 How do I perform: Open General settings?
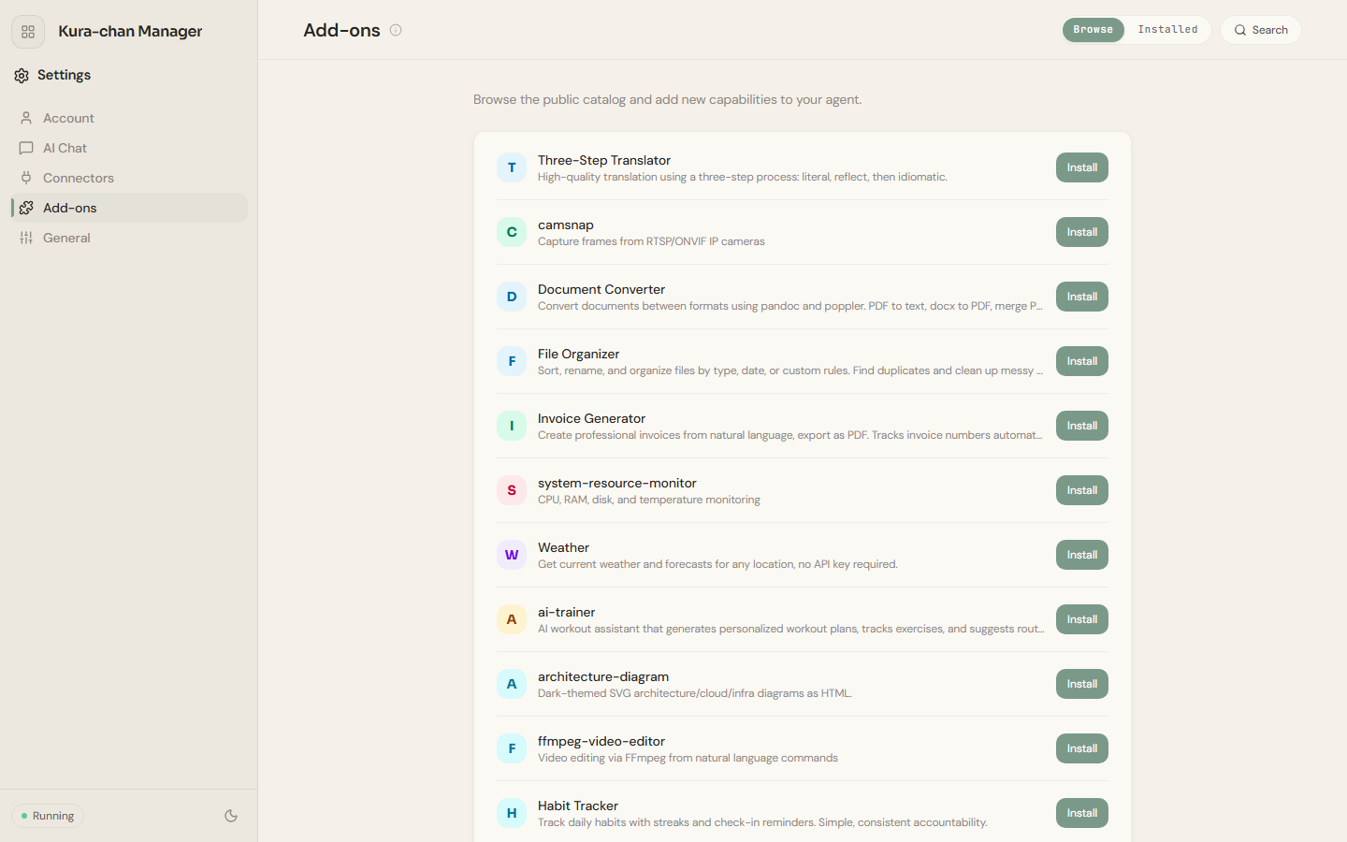(x=129, y=238)
